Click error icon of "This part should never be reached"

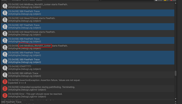5,95
